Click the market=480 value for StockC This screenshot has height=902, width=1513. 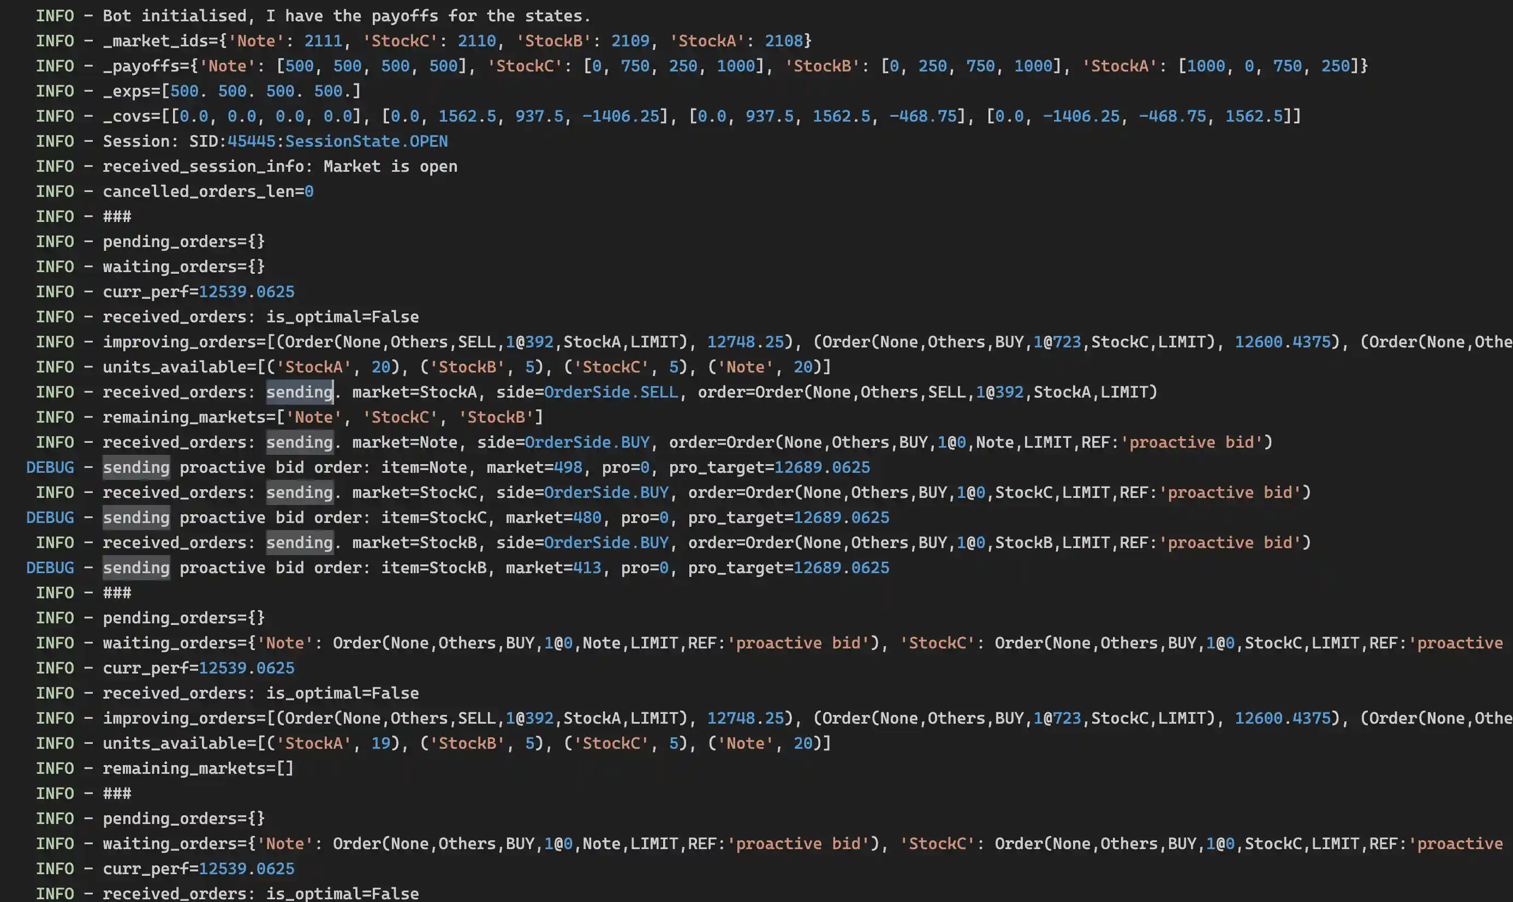coord(586,517)
